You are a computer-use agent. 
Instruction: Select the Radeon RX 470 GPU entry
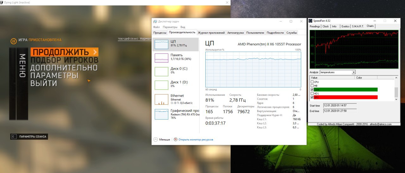click(176, 114)
